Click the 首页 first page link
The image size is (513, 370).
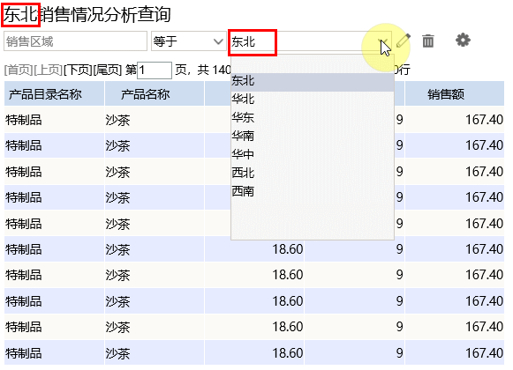(19, 70)
